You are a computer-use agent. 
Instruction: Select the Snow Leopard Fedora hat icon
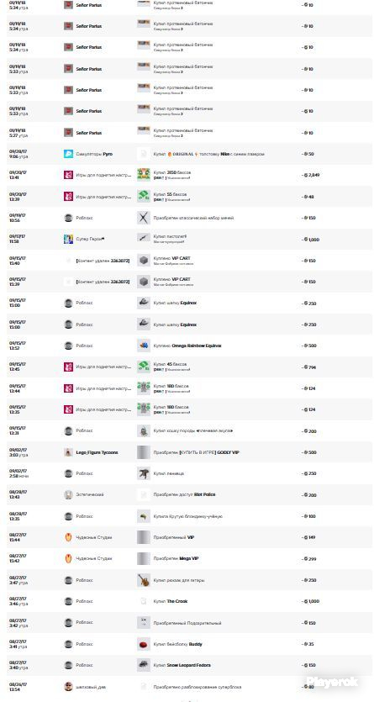tap(144, 665)
